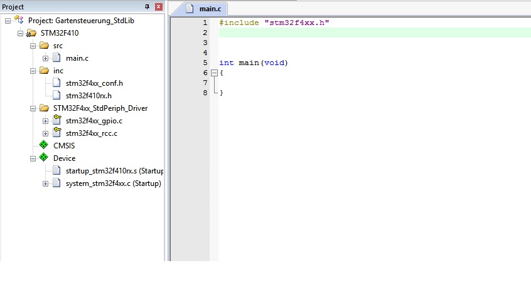
Task: Click the startup_stm32f410rx.s file icon
Action: tap(56, 170)
